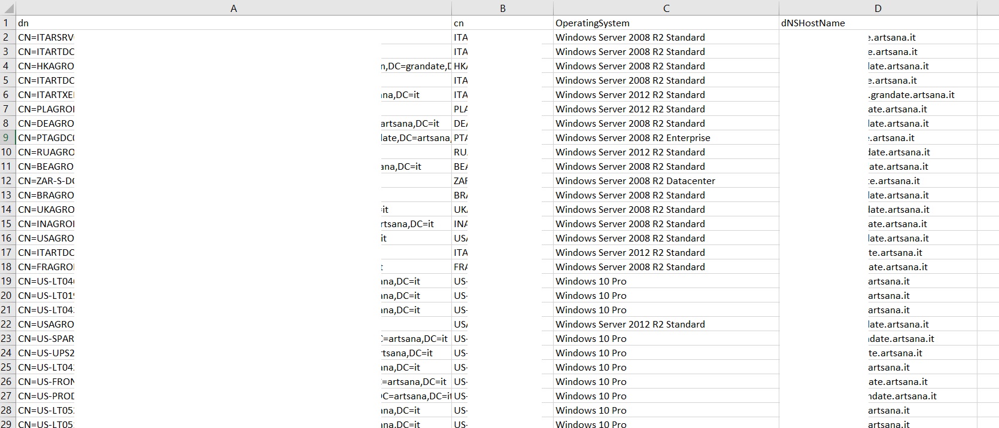Viewport: 999px width, 428px height.
Task: Select column A header
Action: pos(233,8)
